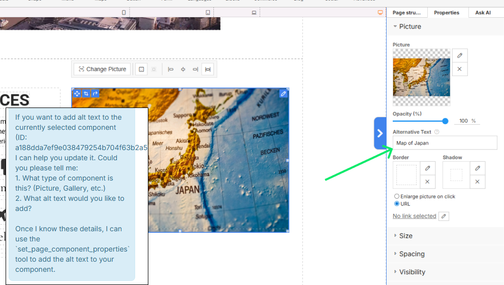Screen dimensions: 504x285
Task: Select the fit-to-container layout icon
Action: click(141, 69)
